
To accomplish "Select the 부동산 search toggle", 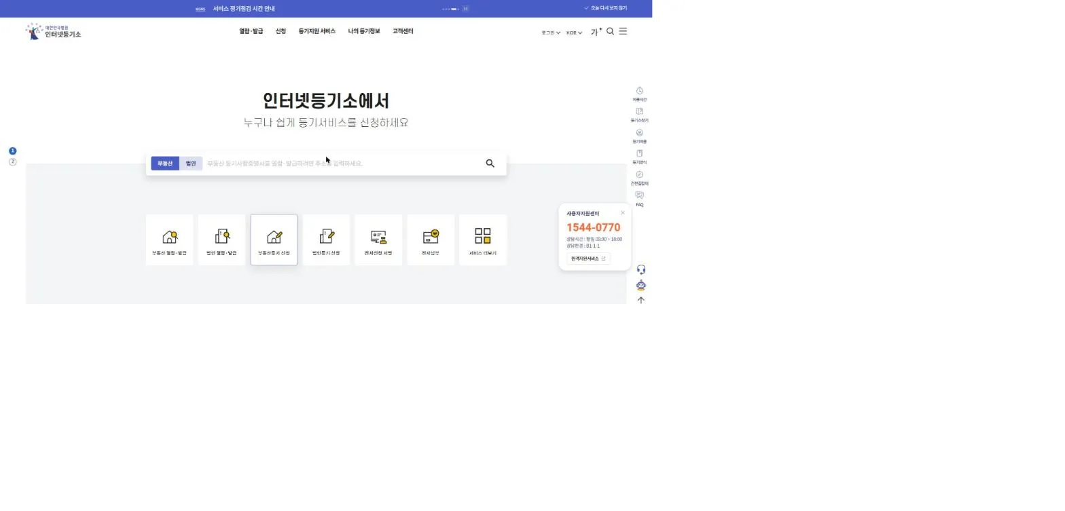I will 165,164.
